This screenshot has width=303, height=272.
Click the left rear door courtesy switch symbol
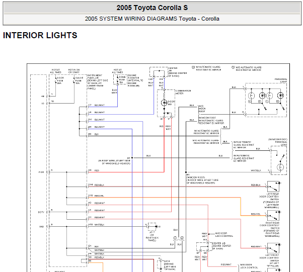coord(273,187)
